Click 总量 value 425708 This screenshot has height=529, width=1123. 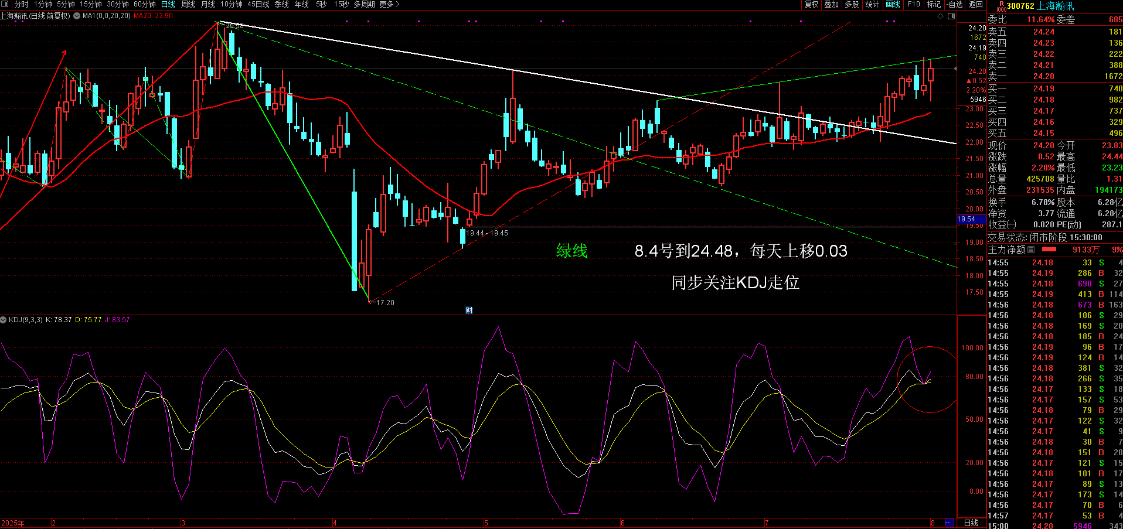1040,179
